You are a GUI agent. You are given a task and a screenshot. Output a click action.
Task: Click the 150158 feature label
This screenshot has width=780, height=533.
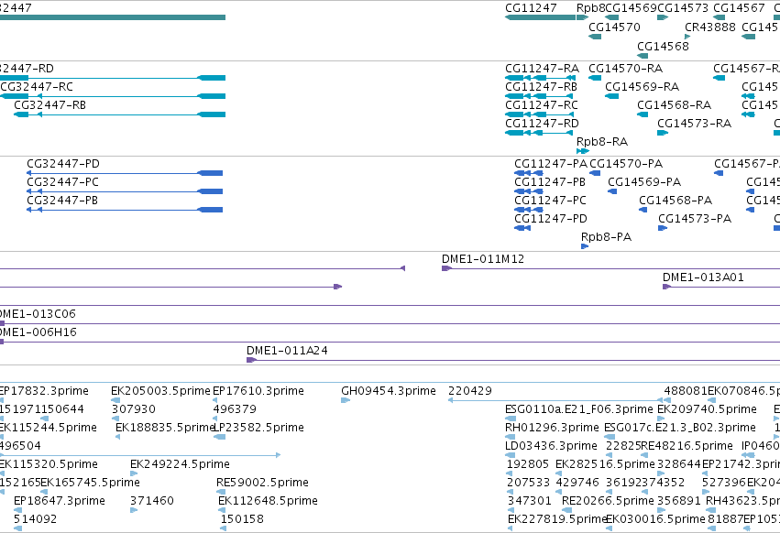coord(242,519)
